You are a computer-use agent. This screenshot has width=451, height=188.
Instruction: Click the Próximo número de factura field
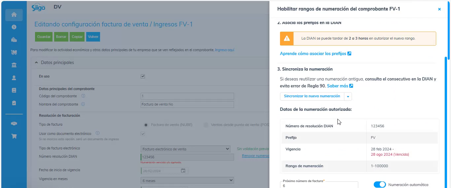coord(319,185)
